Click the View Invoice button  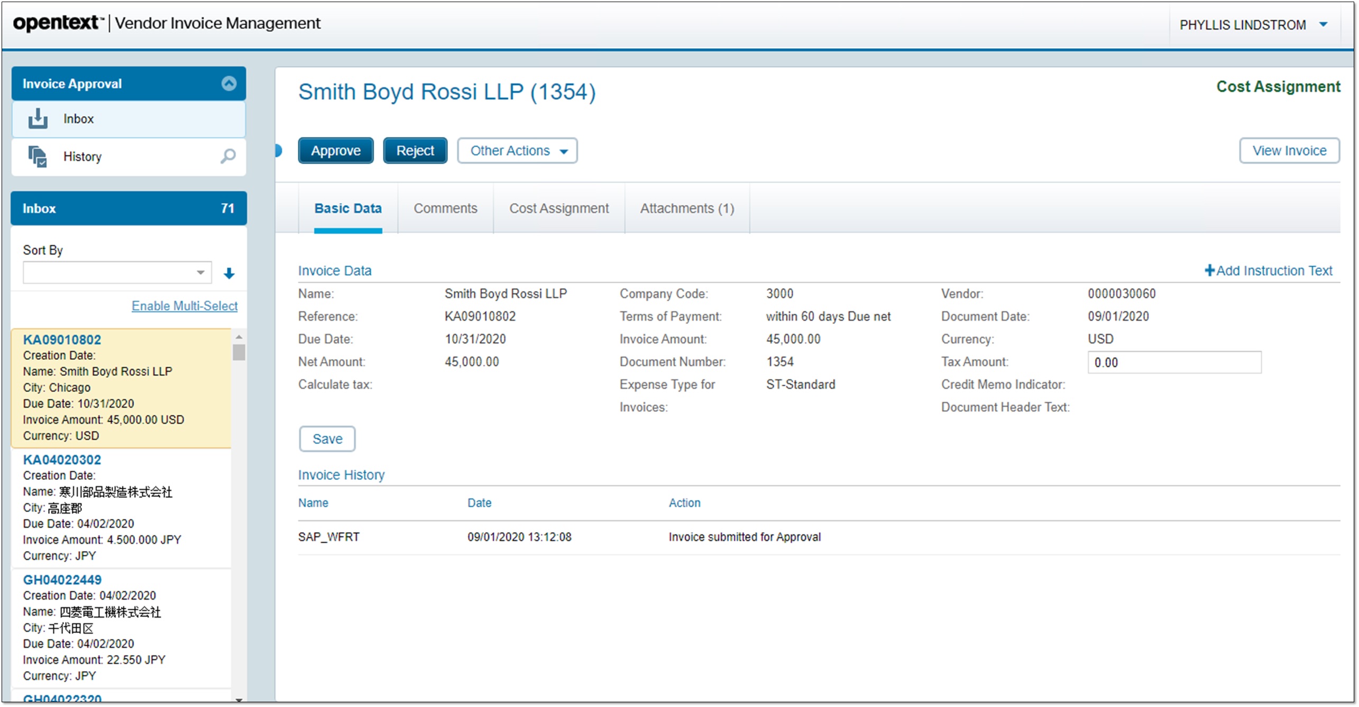pyautogui.click(x=1289, y=151)
